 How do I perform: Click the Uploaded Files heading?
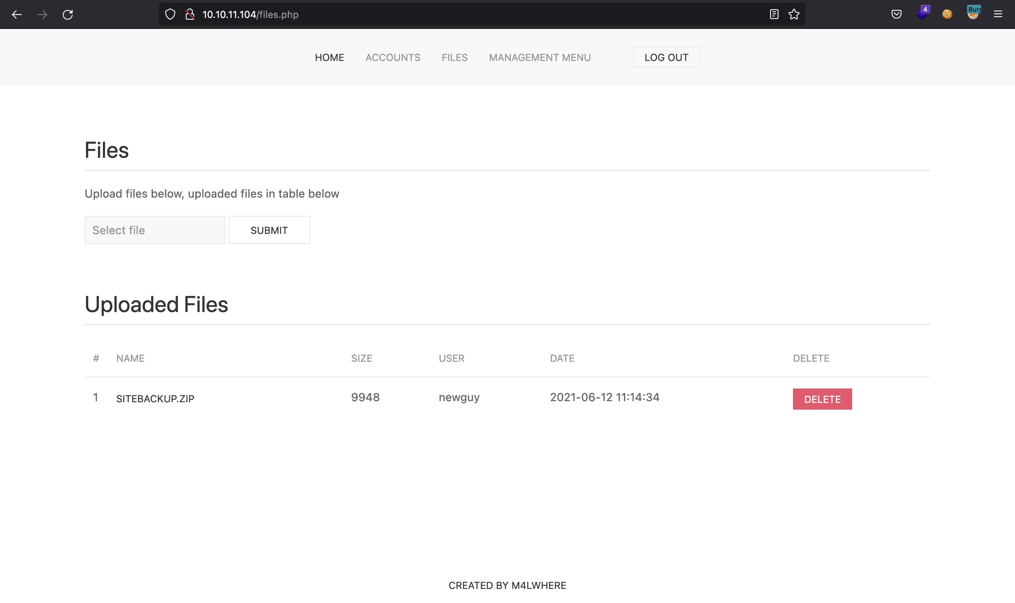click(x=156, y=304)
